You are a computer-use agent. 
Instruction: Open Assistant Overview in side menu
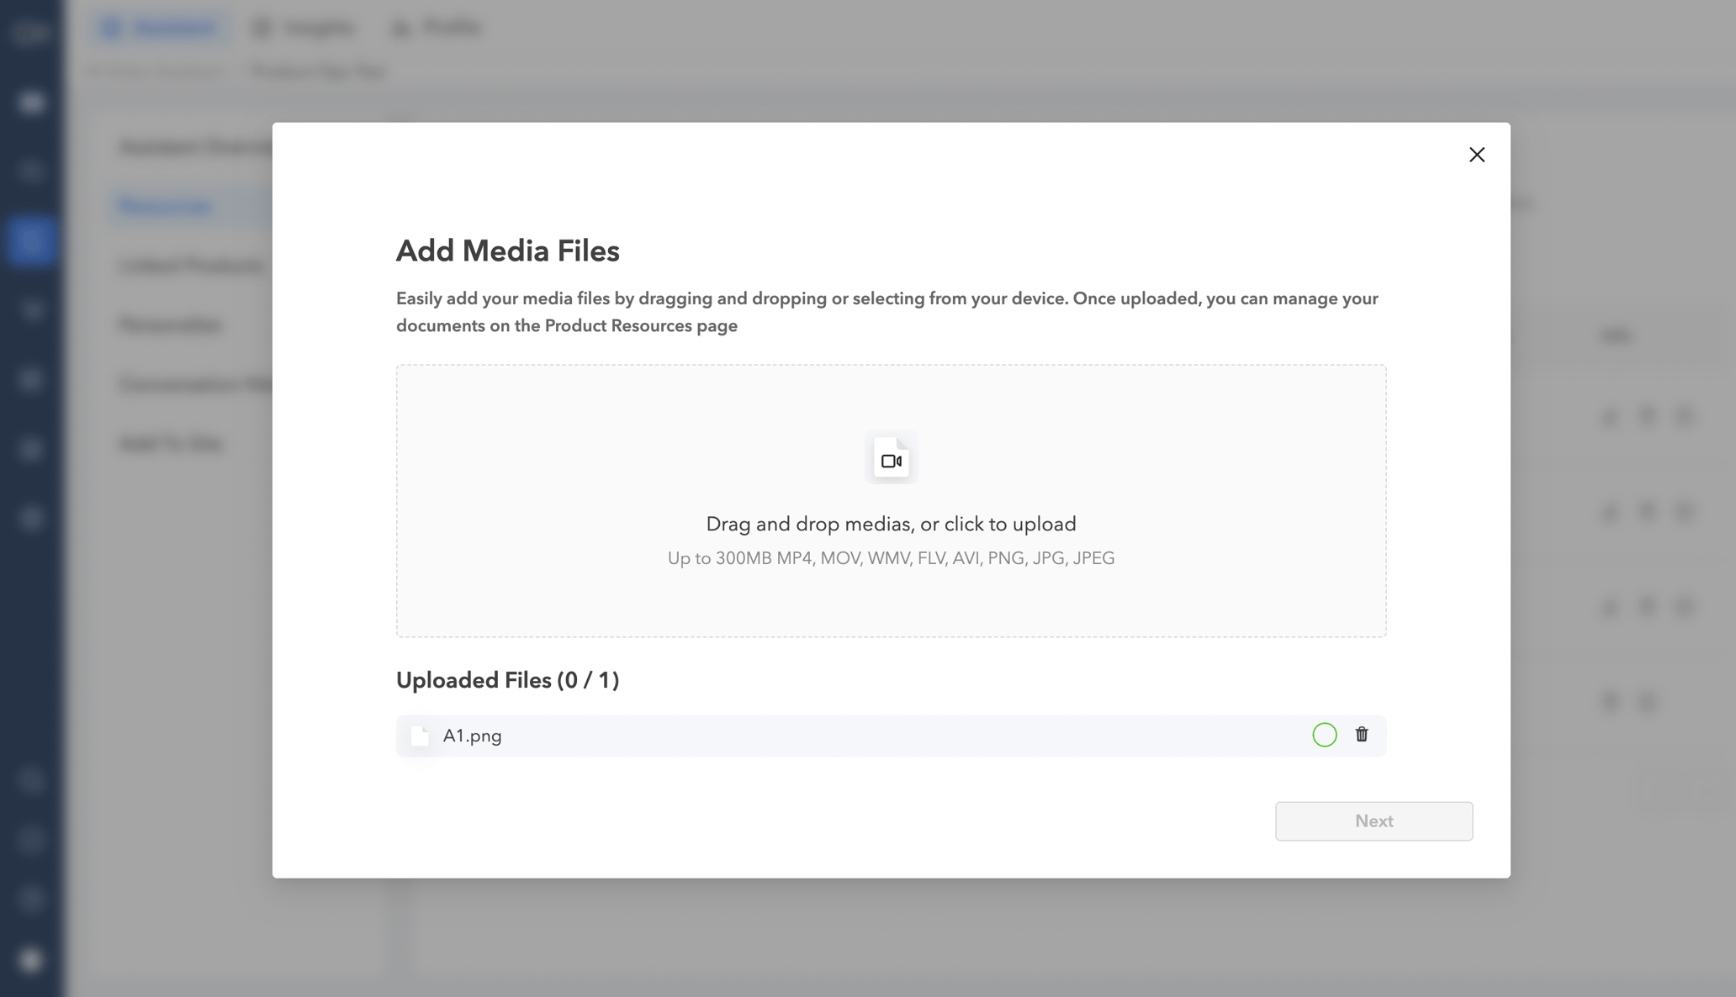pos(195,147)
